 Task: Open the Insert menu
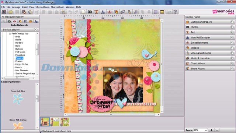pos(25,7)
